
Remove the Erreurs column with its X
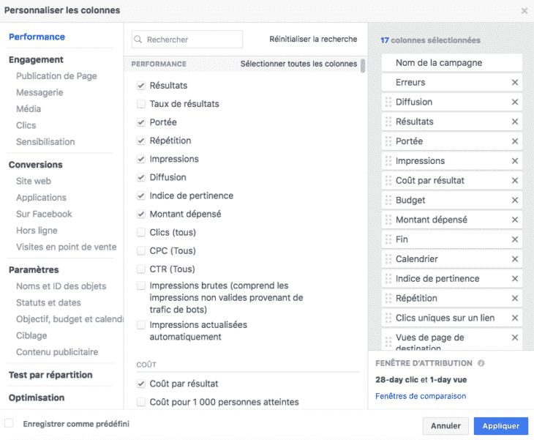(x=515, y=83)
